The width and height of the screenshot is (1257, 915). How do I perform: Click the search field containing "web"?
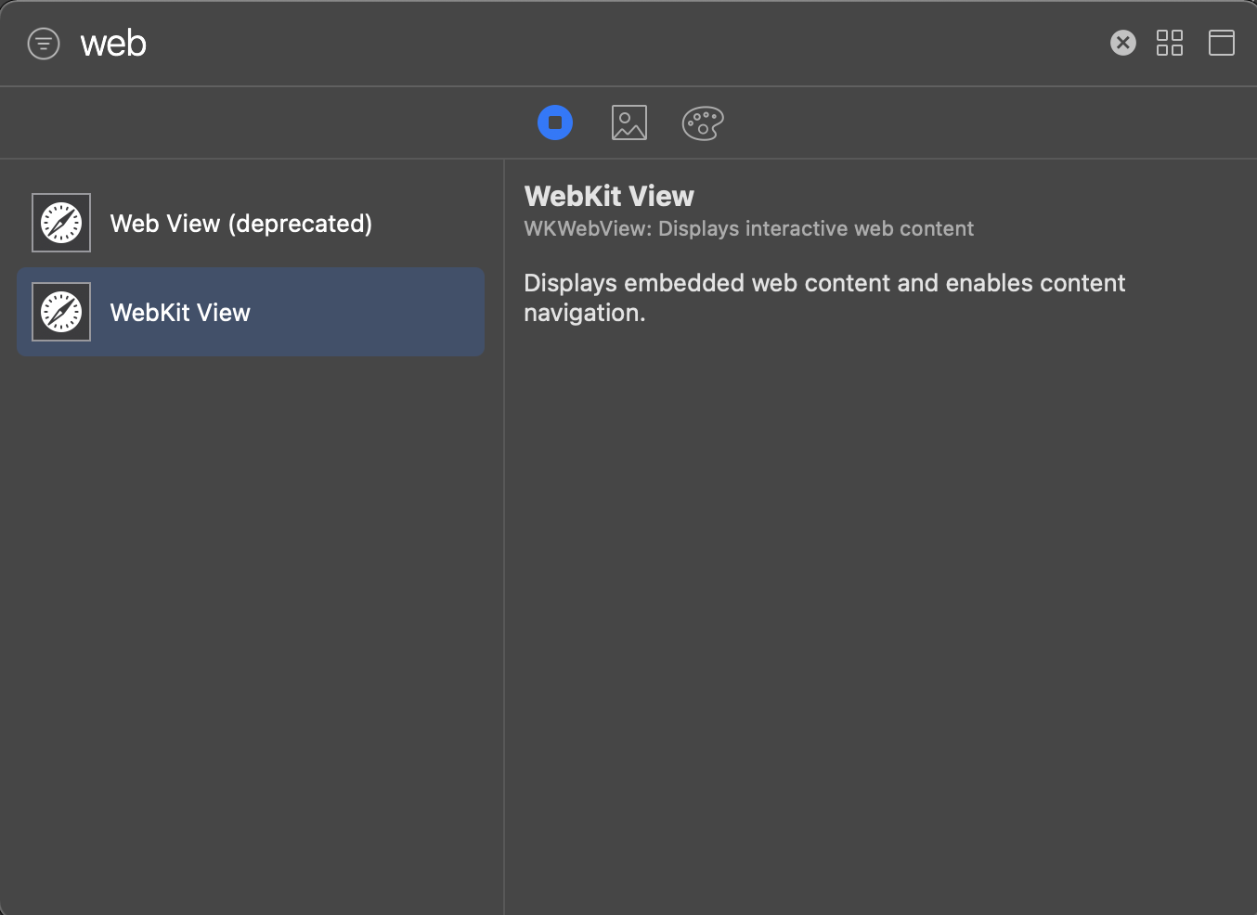557,44
